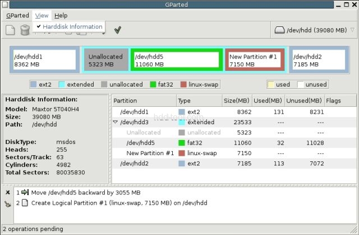Select the /dev/hdd5 block in disk map
The image size is (359, 235).
[177, 60]
